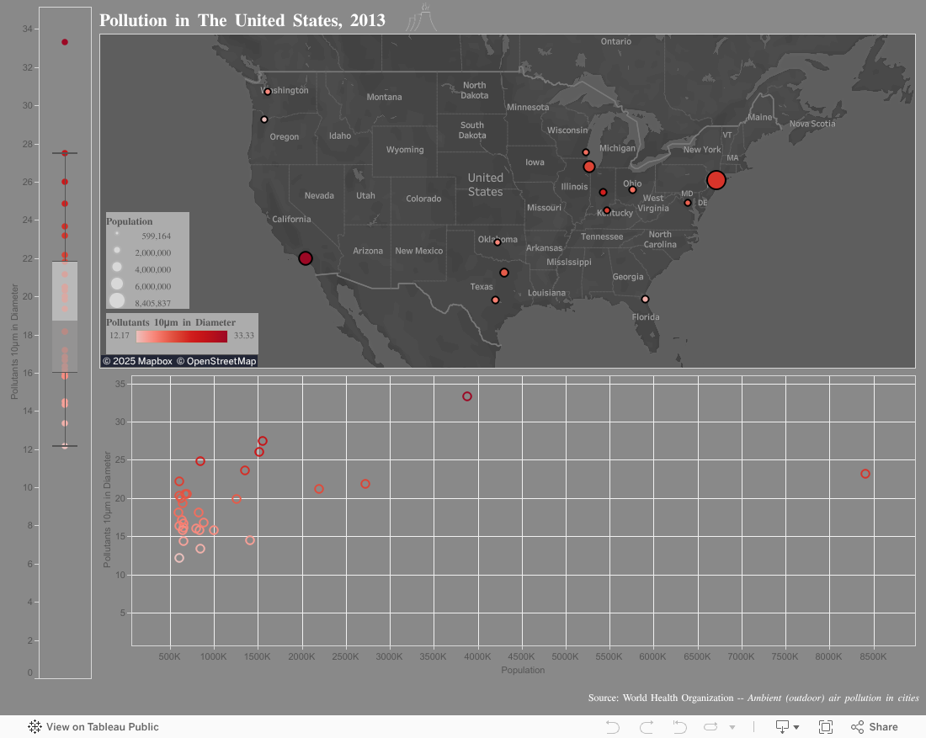
Task: Select scatter point at 8400K population
Action: (865, 474)
